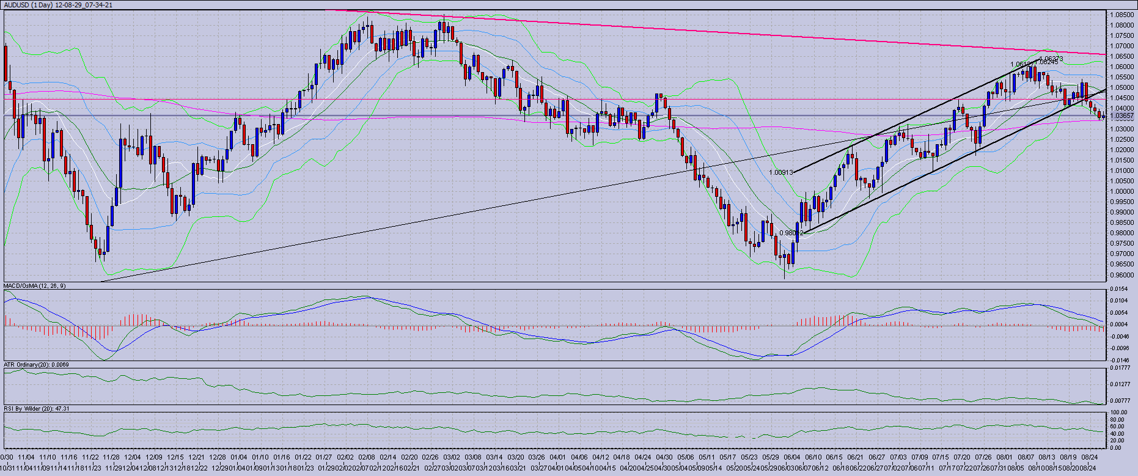Image resolution: width=1138 pixels, height=476 pixels.
Task: Select the 08/24 date on time axis
Action: 1090,456
